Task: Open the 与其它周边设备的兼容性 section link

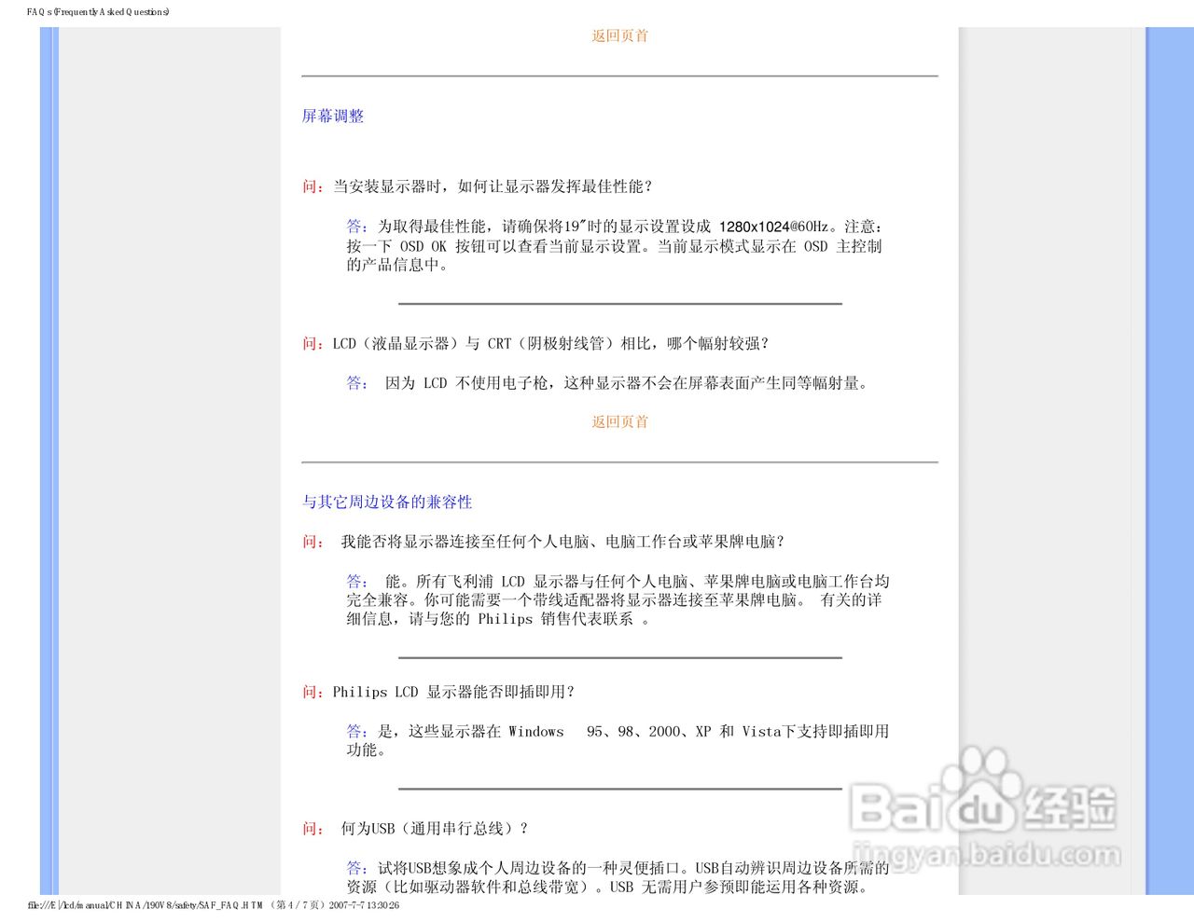Action: coord(386,502)
